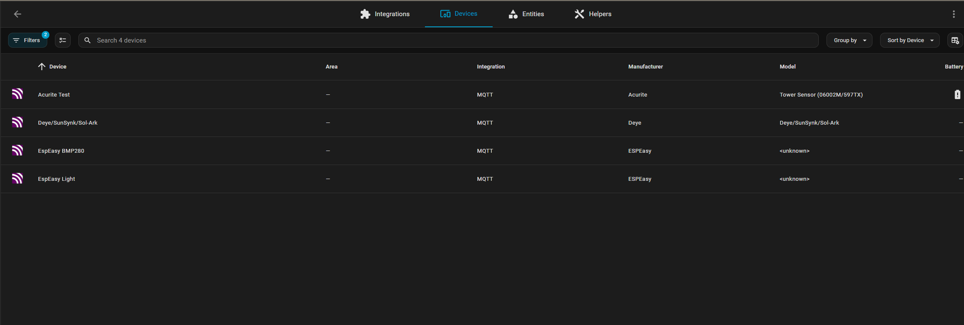Open the Filters panel

point(28,40)
